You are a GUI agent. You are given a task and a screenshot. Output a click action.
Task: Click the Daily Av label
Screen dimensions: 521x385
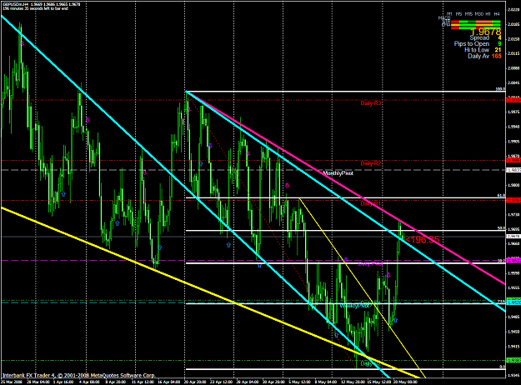click(x=478, y=56)
